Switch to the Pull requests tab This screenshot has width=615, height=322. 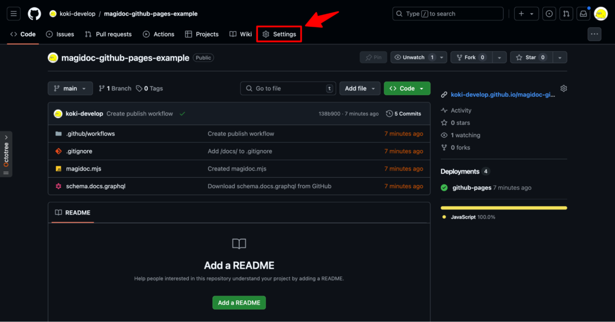(x=108, y=34)
